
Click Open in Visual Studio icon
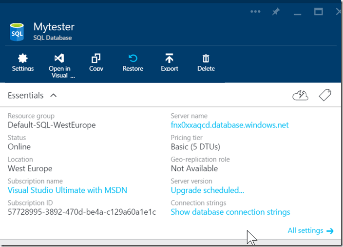click(x=59, y=59)
